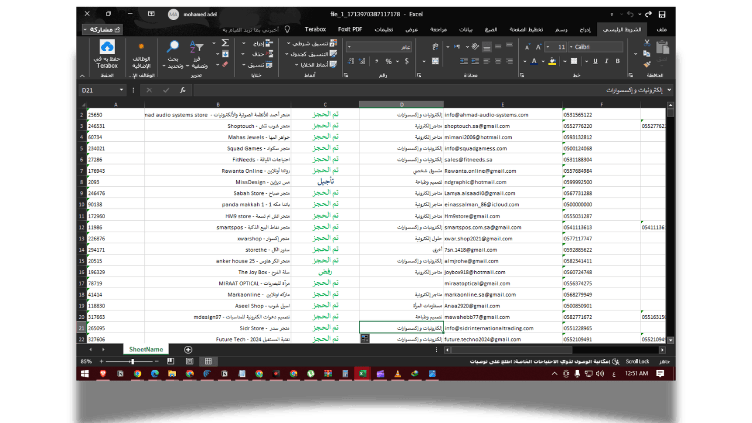Click the AutoSum sigma icon
This screenshot has width=752, height=423.
pos(225,43)
